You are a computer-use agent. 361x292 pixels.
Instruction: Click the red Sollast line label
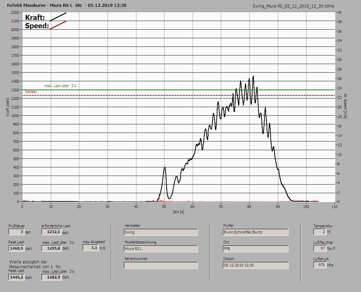[31, 92]
